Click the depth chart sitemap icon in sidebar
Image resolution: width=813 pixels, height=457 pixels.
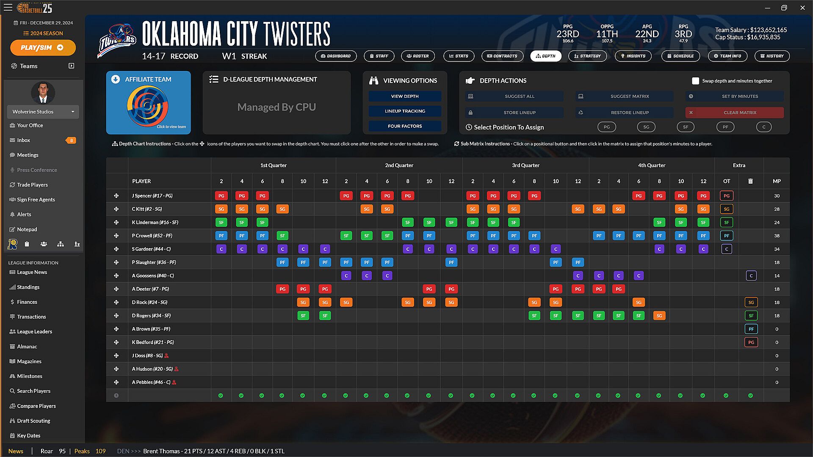coord(61,244)
